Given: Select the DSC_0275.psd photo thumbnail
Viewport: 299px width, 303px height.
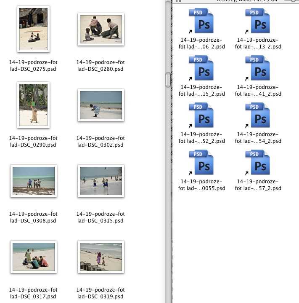Looking at the screenshot, I should pyautogui.click(x=33, y=29).
